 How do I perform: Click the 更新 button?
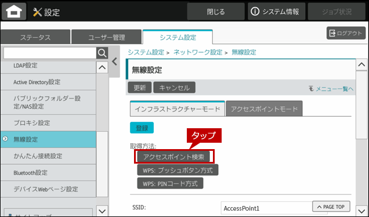[x=140, y=88]
